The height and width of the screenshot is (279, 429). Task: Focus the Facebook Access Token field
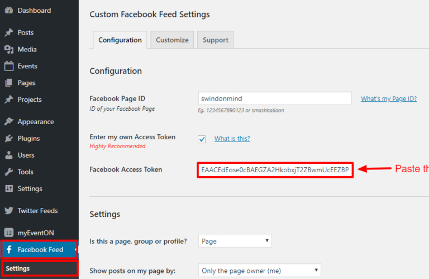point(275,170)
